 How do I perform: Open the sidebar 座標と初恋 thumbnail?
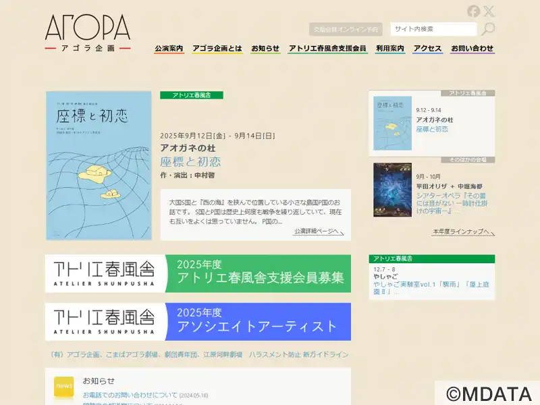393,124
